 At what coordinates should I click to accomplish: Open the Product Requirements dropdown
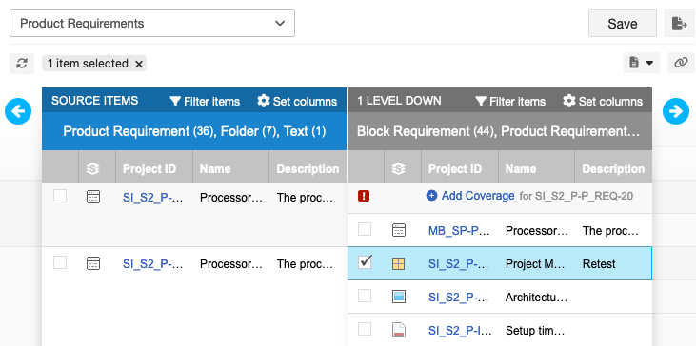coord(152,23)
